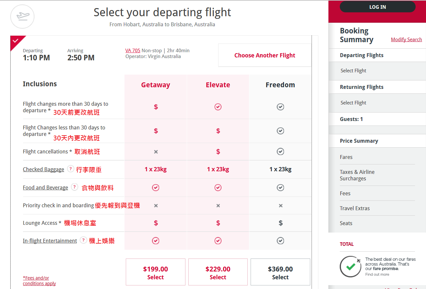Screen dimensions: 426x289
Task: Click Freedom's flight cancellations checkmark icon
Action: 280,151
